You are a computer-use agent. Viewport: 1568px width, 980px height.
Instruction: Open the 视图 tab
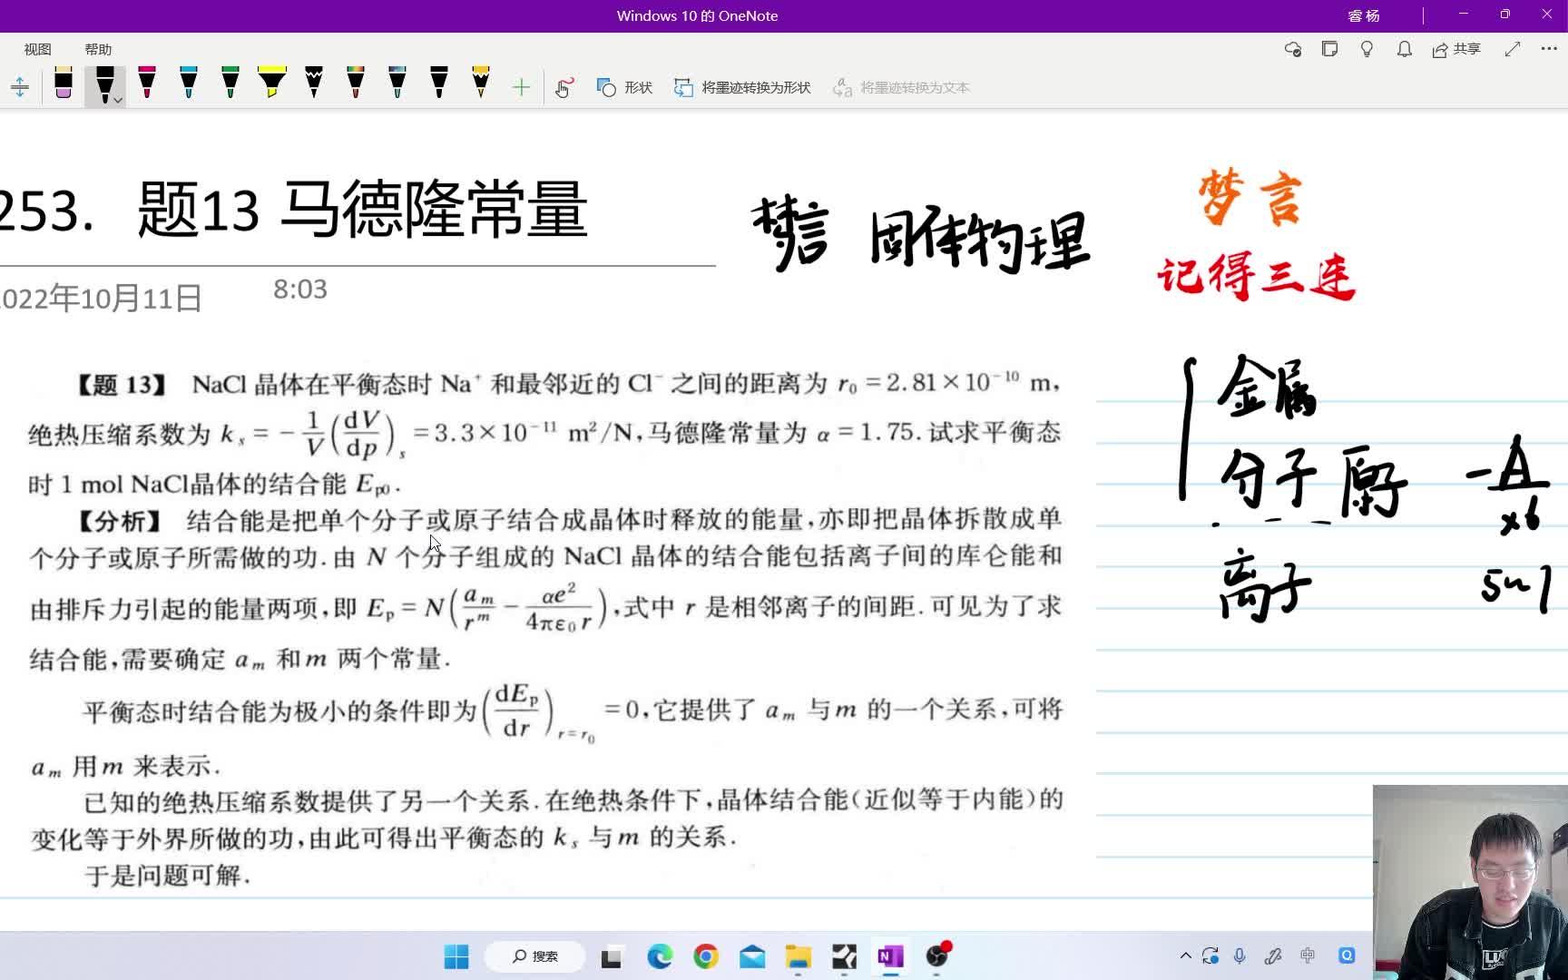click(x=38, y=49)
